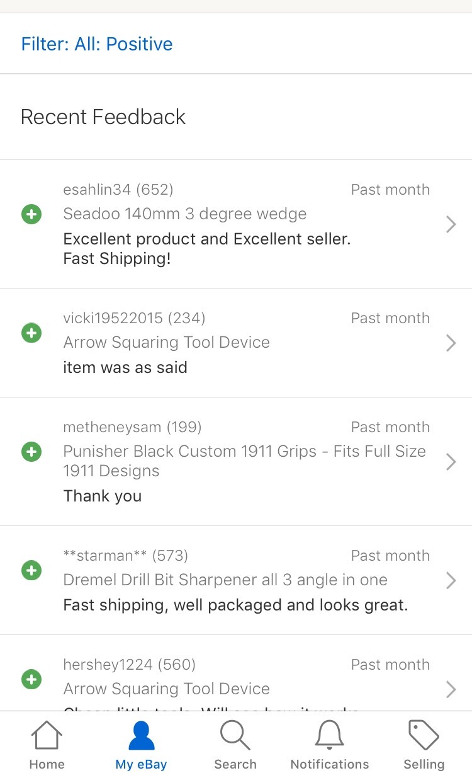The image size is (472, 773).
Task: Open the Filter: All: Positive selector
Action: 97,44
